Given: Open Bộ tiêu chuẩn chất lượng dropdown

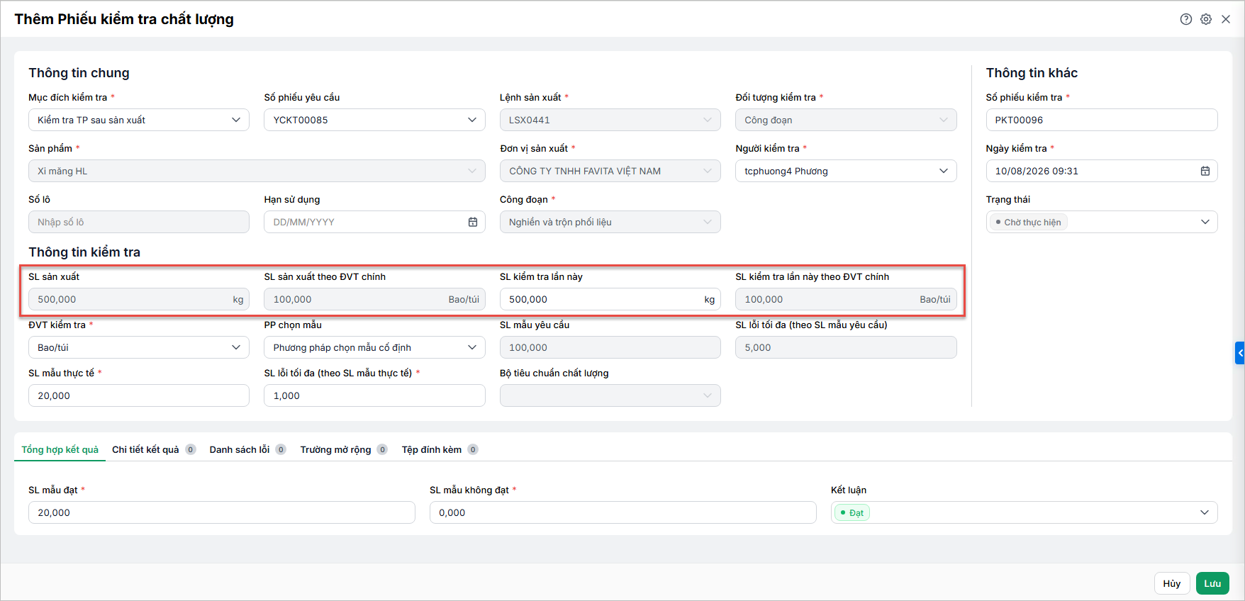Looking at the screenshot, I should [x=610, y=395].
